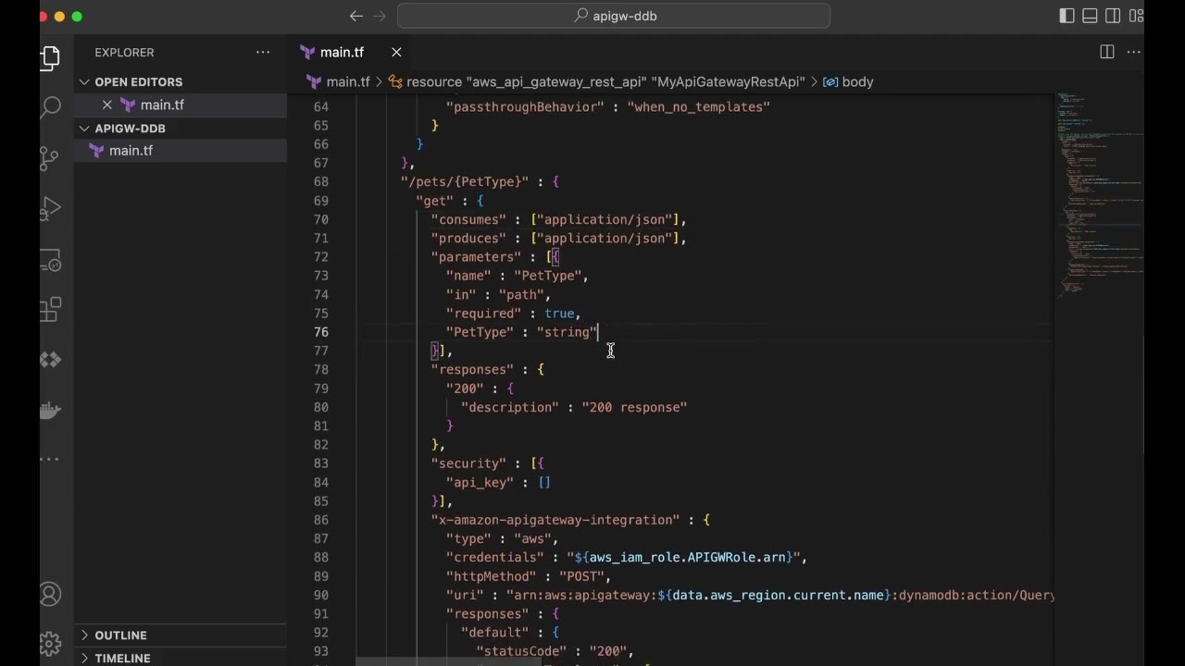Open the Manage gear icon
The width and height of the screenshot is (1185, 666).
[51, 643]
